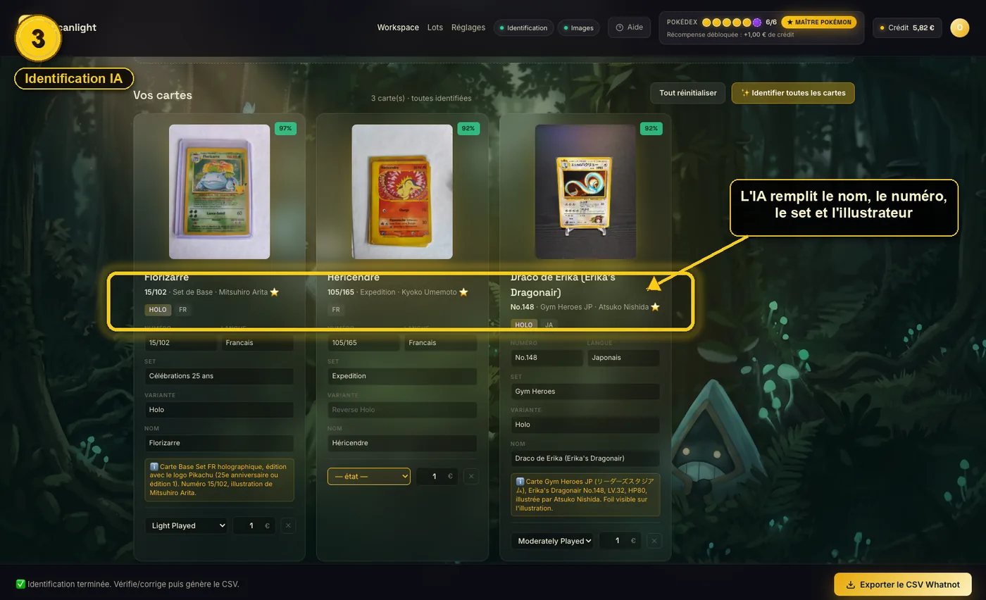Click the star beside Atsuko Nishida in card header

[x=655, y=307]
